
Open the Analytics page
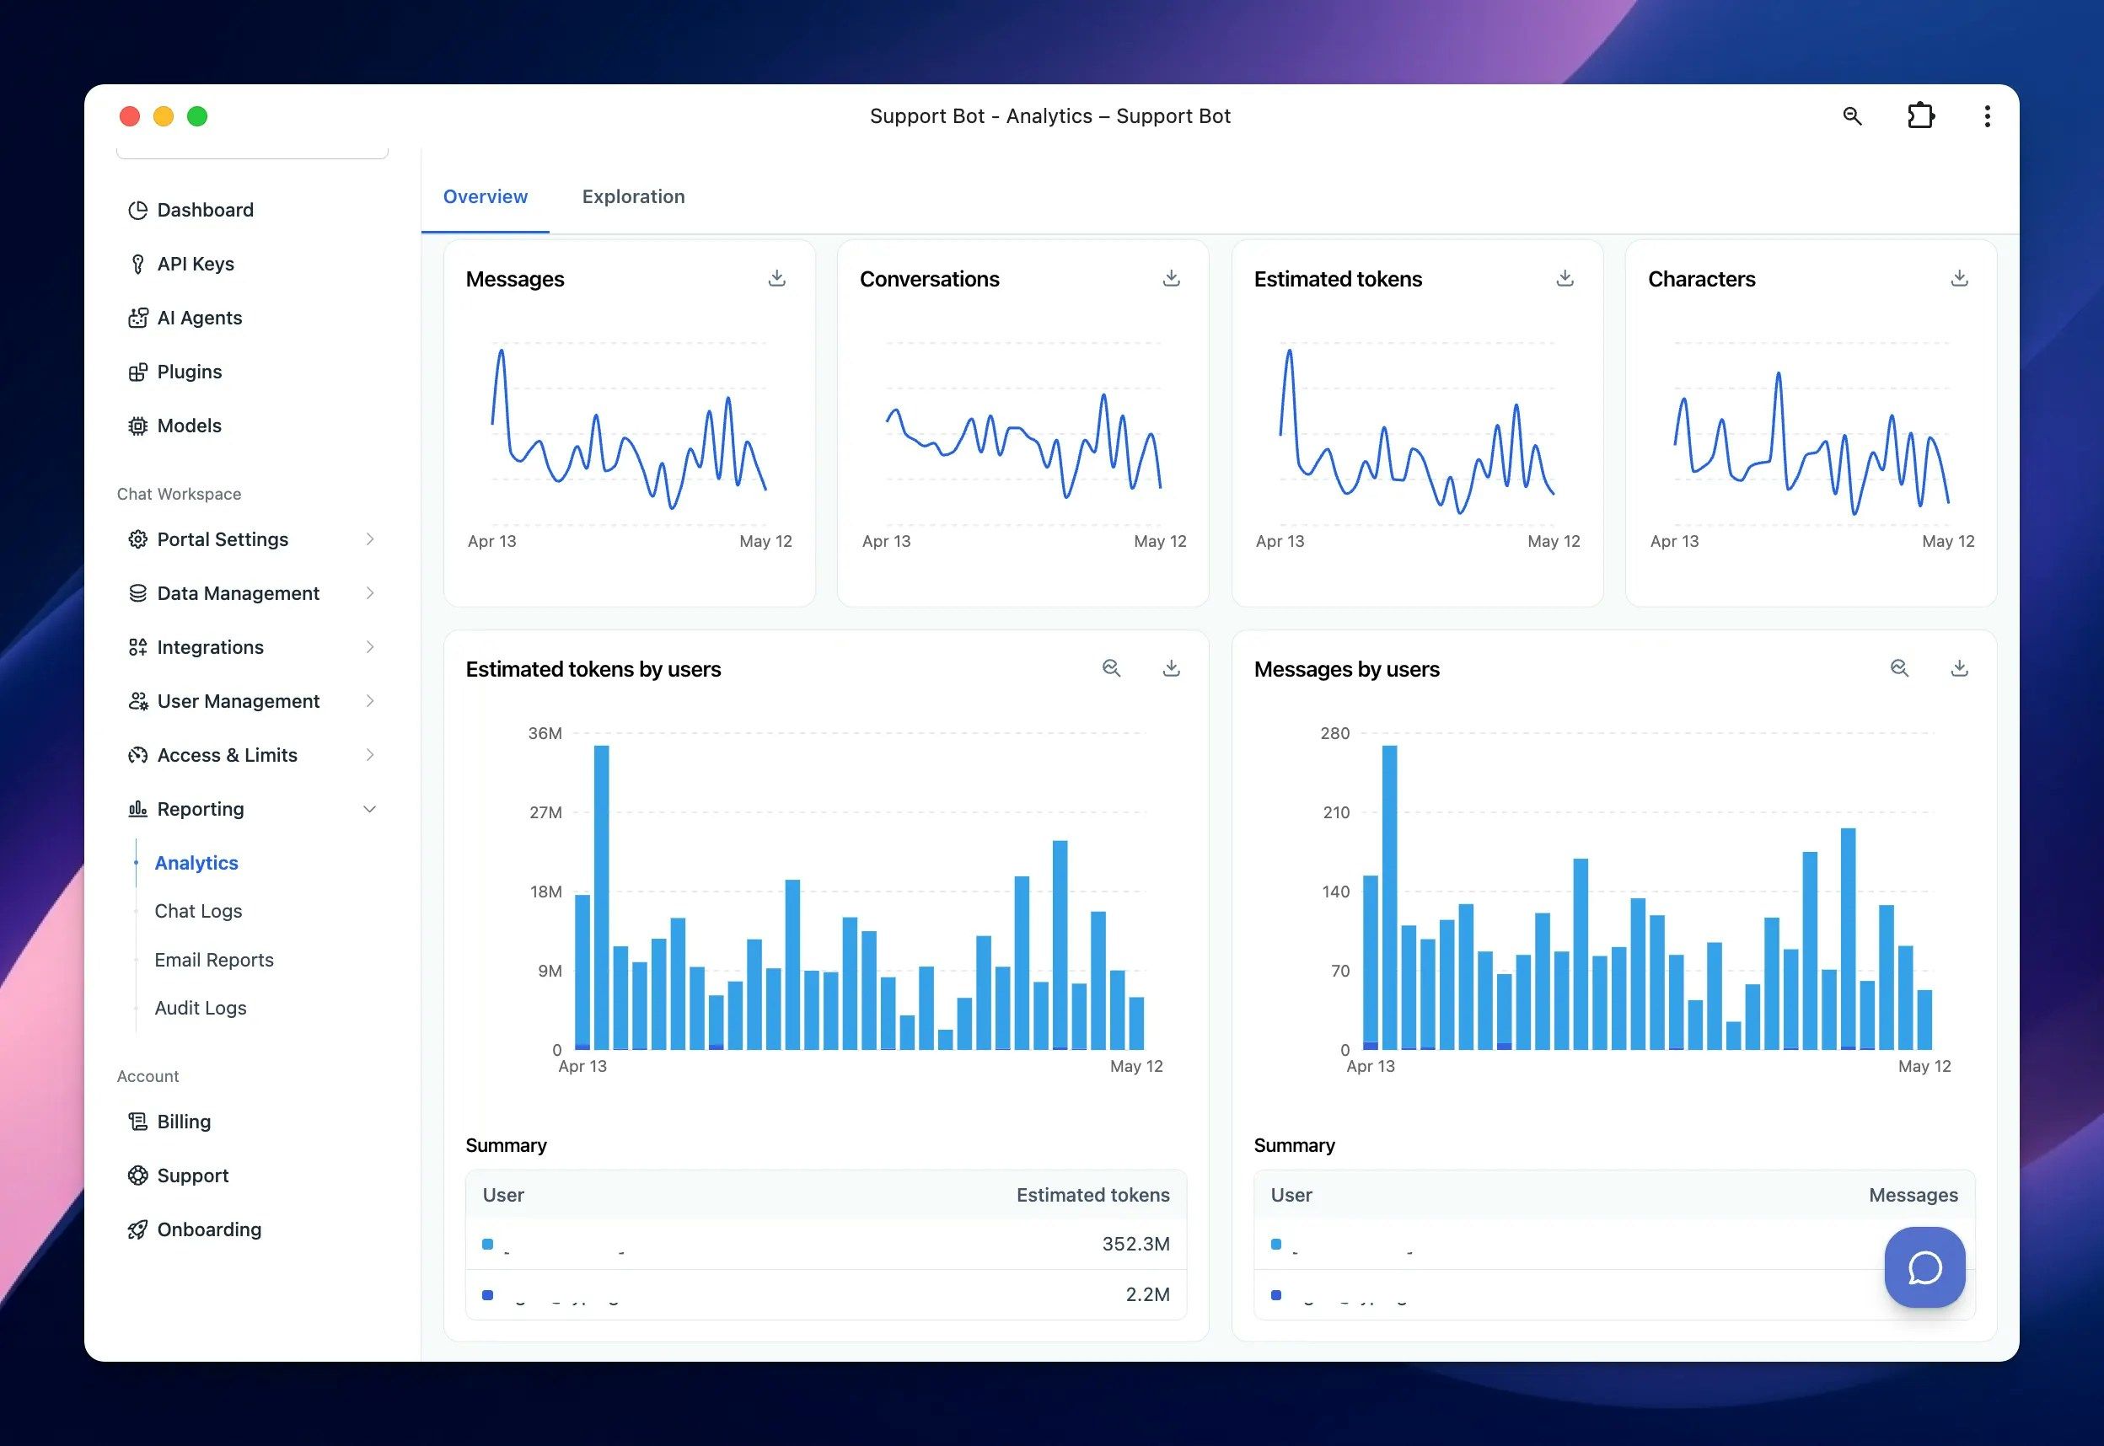coord(196,863)
